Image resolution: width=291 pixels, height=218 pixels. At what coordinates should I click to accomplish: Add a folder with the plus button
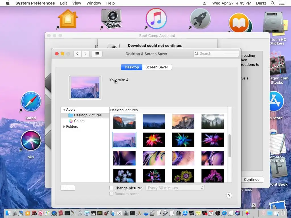[64, 188]
